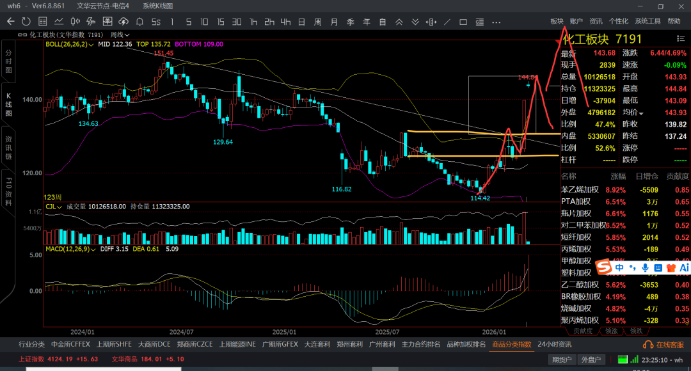Click the refresh circular arrow icon

pyautogui.click(x=26, y=22)
